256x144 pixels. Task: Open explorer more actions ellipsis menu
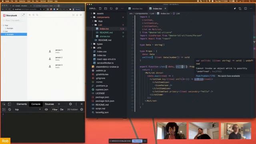point(122,8)
